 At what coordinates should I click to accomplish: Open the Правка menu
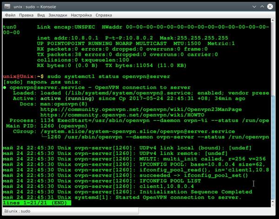(x=26, y=15)
